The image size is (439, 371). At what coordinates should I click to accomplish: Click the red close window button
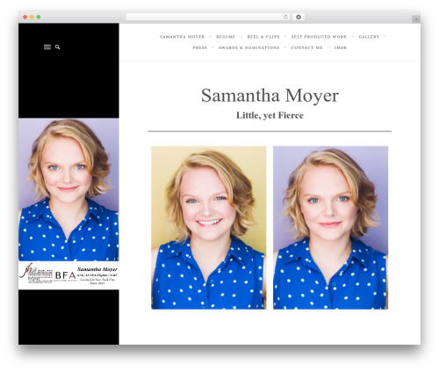(x=25, y=17)
